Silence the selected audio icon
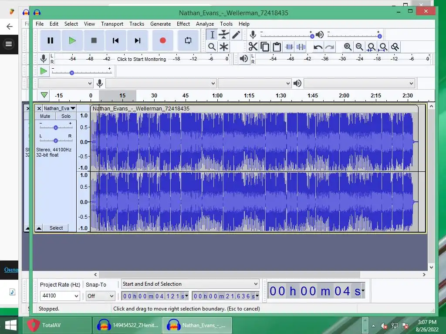The width and height of the screenshot is (446, 334). (301, 47)
